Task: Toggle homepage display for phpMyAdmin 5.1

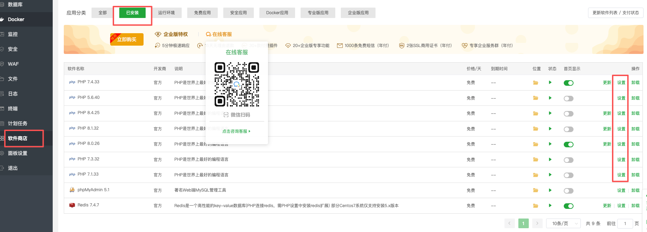Action: point(569,191)
